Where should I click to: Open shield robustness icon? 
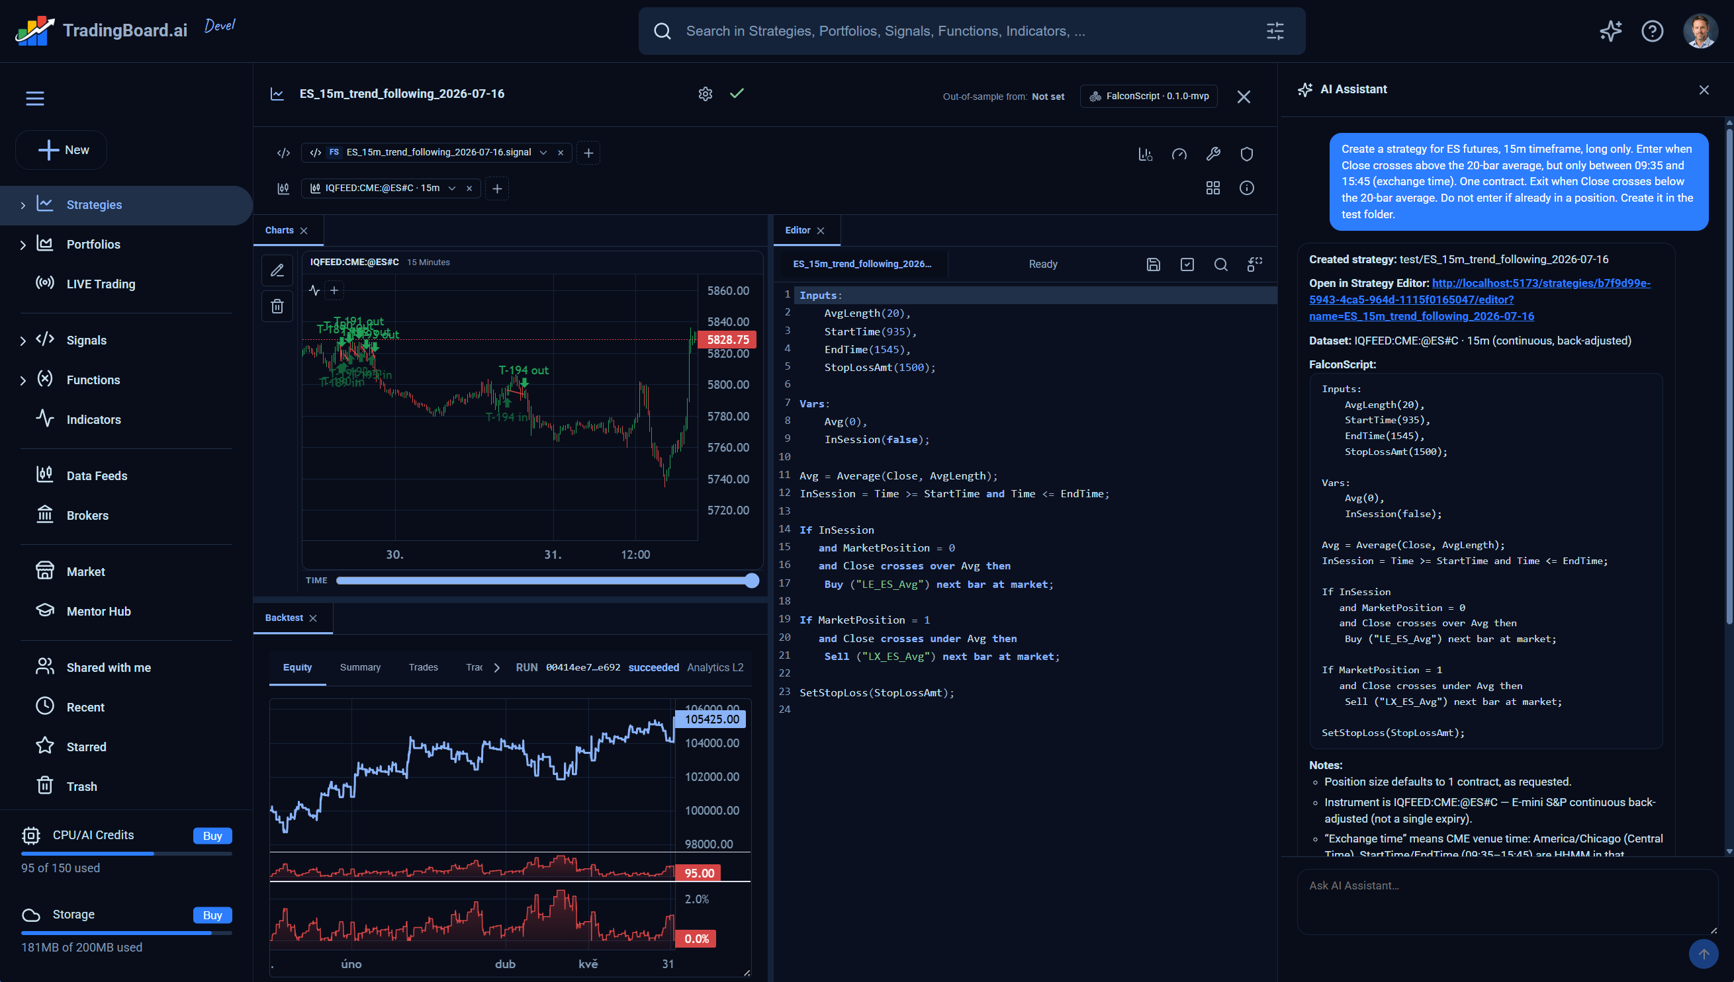click(1247, 155)
